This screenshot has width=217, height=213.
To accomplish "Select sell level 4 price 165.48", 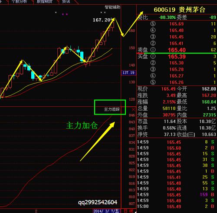I will (176, 30).
